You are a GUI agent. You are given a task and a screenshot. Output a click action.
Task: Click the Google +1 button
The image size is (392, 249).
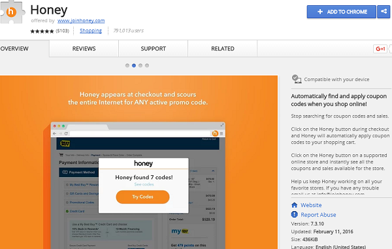point(380,49)
